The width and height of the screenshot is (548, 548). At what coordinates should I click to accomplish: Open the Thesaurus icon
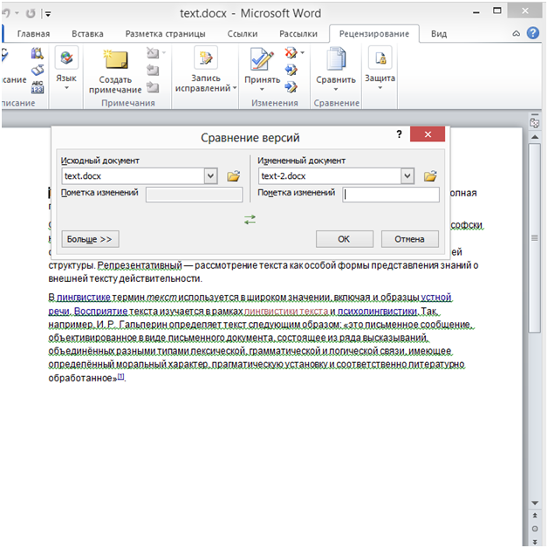(37, 71)
